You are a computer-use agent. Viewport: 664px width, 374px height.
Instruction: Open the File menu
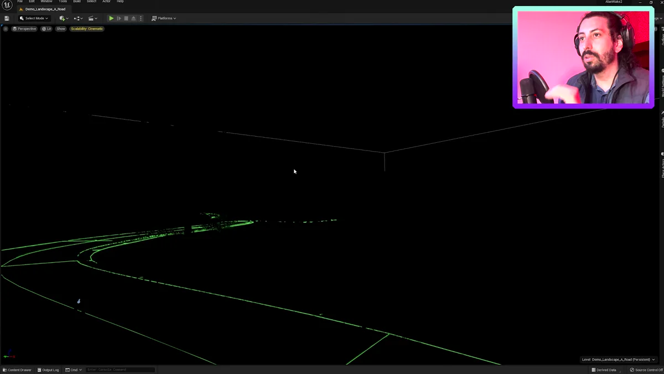point(20,2)
